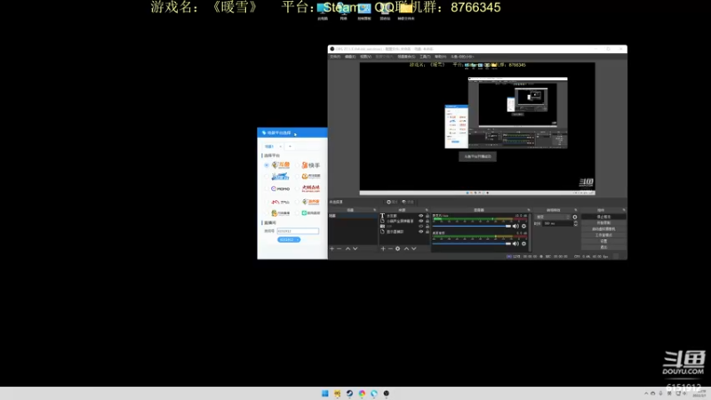Screen dimensions: 711x400
Task: Move the source down with the Sources panel arrow
Action: coord(413,249)
